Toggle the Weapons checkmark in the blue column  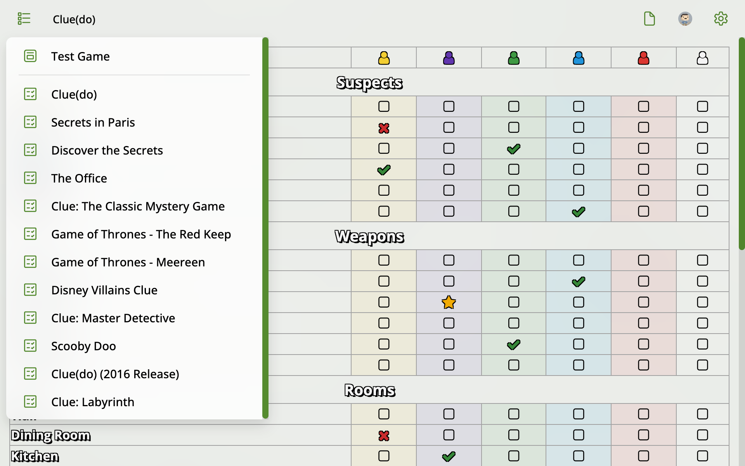pos(579,282)
